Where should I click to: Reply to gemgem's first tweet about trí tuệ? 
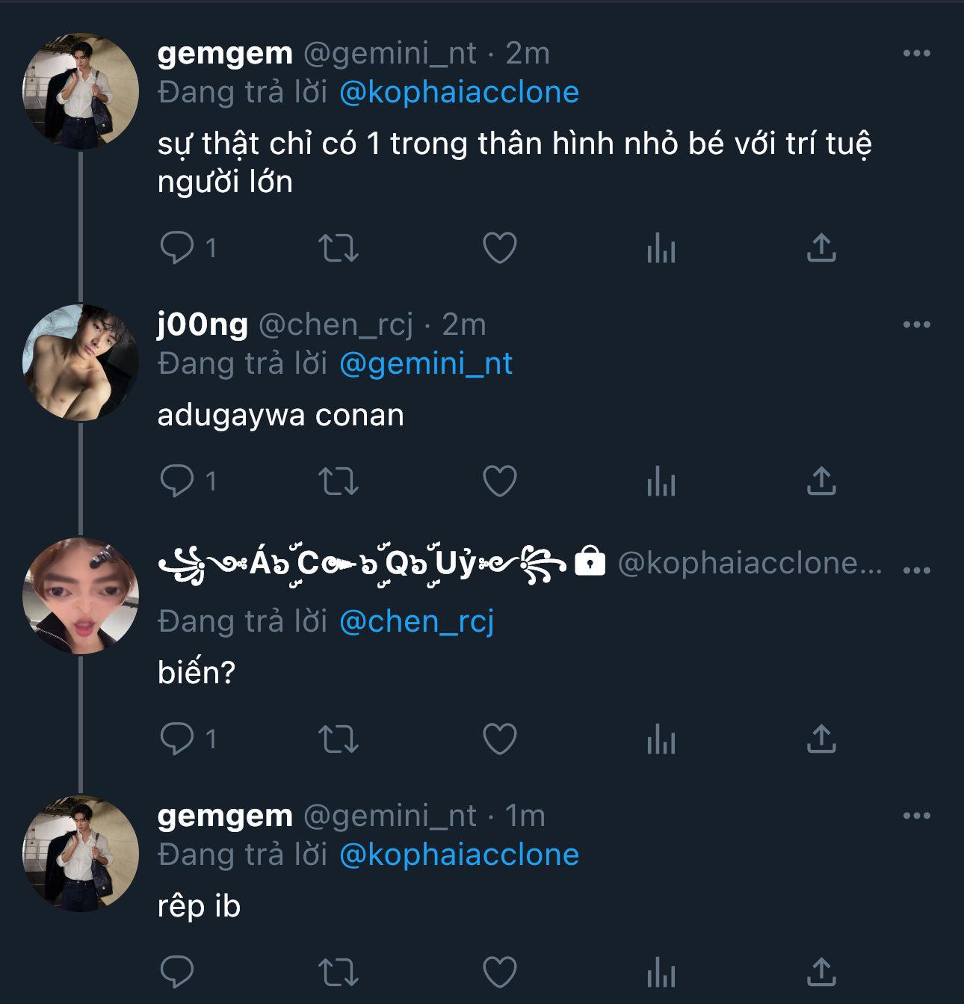click(x=177, y=247)
